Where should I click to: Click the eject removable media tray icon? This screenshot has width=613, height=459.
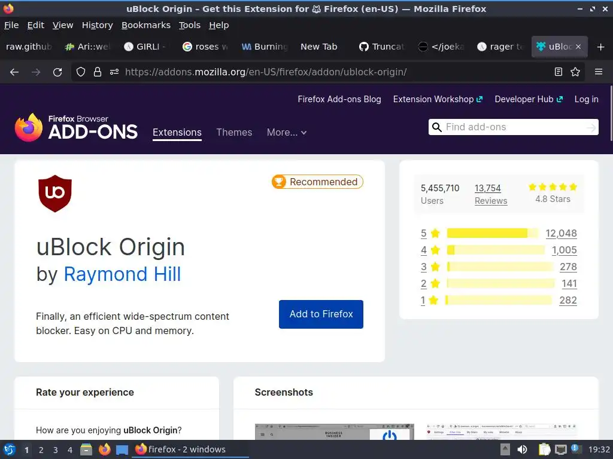tap(505, 449)
